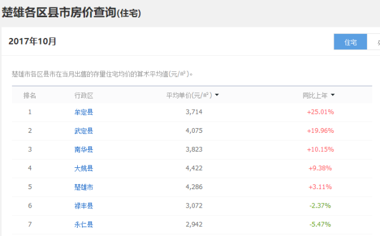Select the 住宅 tab
The image size is (380, 236).
click(x=350, y=42)
